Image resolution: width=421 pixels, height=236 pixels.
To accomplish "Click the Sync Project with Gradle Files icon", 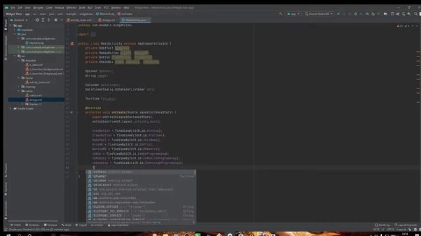I will (x=397, y=14).
